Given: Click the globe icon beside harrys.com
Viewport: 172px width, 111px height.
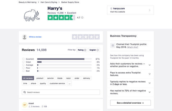Looking at the screenshot, I should click(x=111, y=8).
